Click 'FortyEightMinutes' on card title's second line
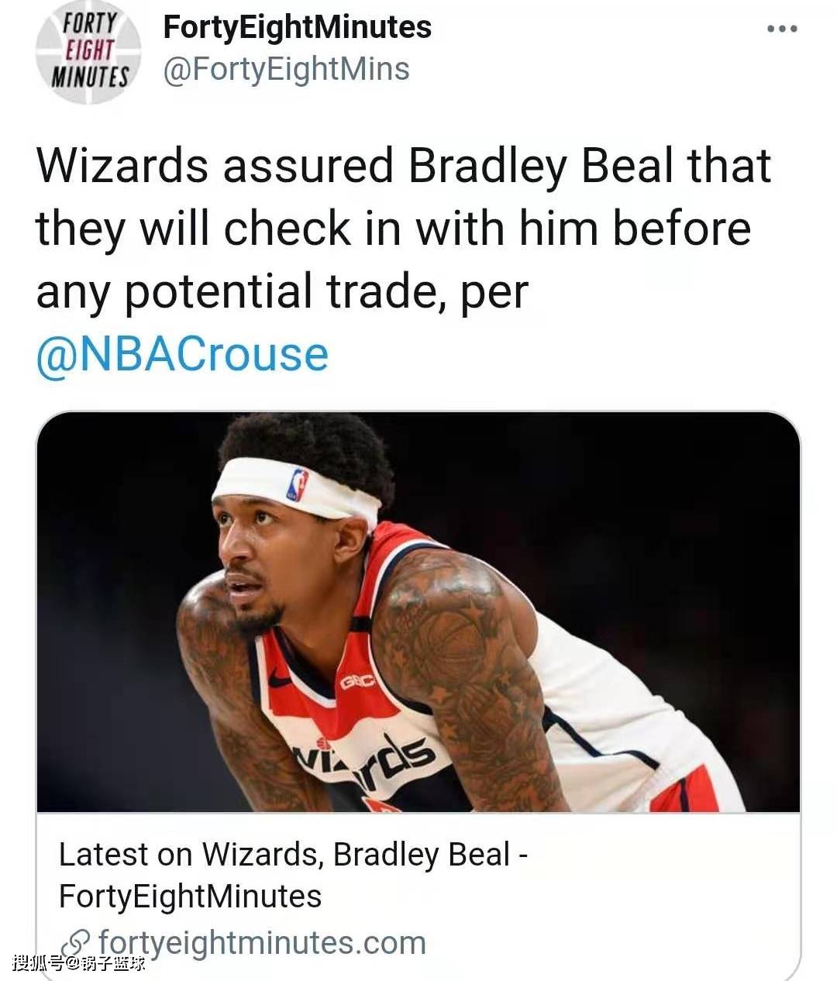This screenshot has width=837, height=981. [x=190, y=897]
